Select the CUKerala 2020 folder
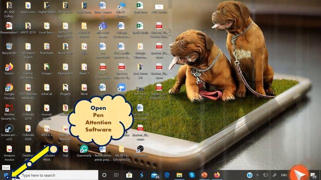Screen dimensions: 321x180 pyautogui.click(x=28, y=132)
